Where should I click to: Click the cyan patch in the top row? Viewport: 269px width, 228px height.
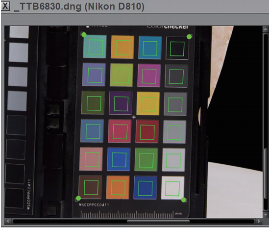click(x=95, y=47)
